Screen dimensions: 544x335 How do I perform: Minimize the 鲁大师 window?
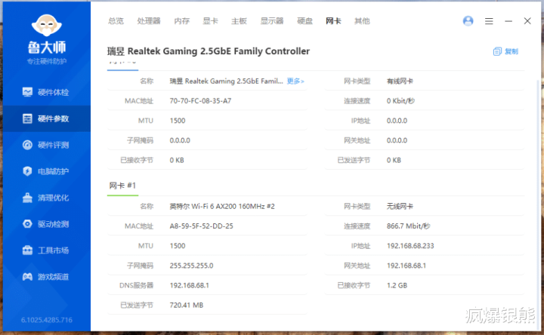coord(508,21)
